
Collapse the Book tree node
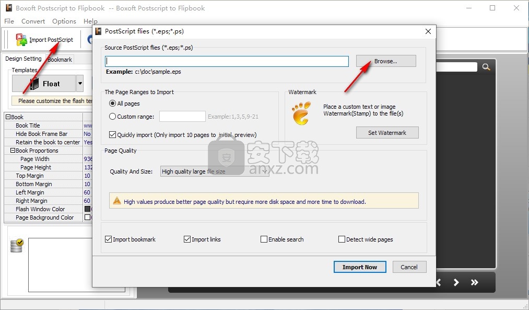(8, 117)
